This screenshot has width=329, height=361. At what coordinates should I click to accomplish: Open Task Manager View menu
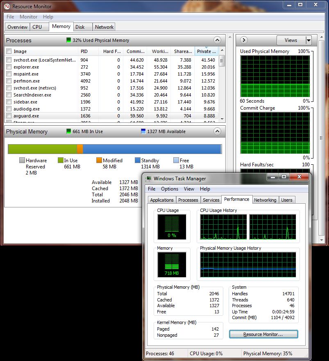pos(189,189)
